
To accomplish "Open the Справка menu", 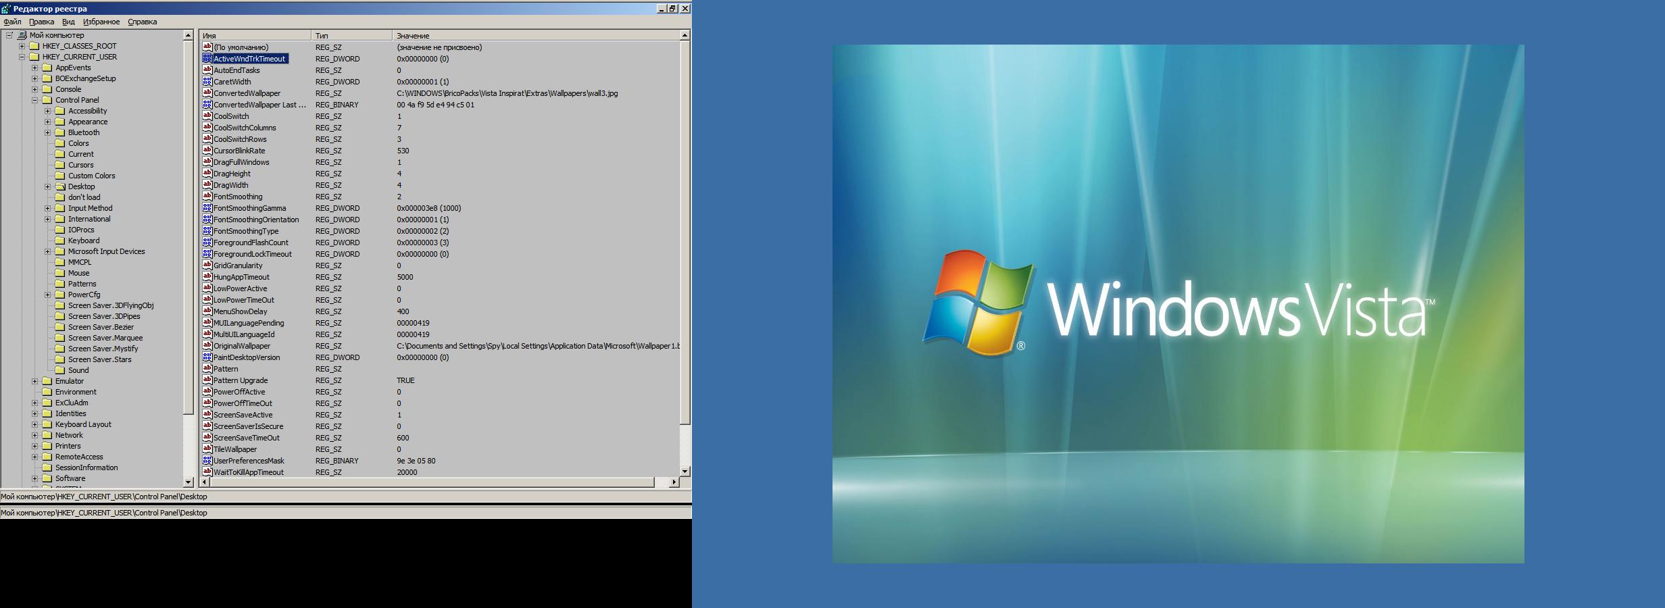I will pos(143,22).
